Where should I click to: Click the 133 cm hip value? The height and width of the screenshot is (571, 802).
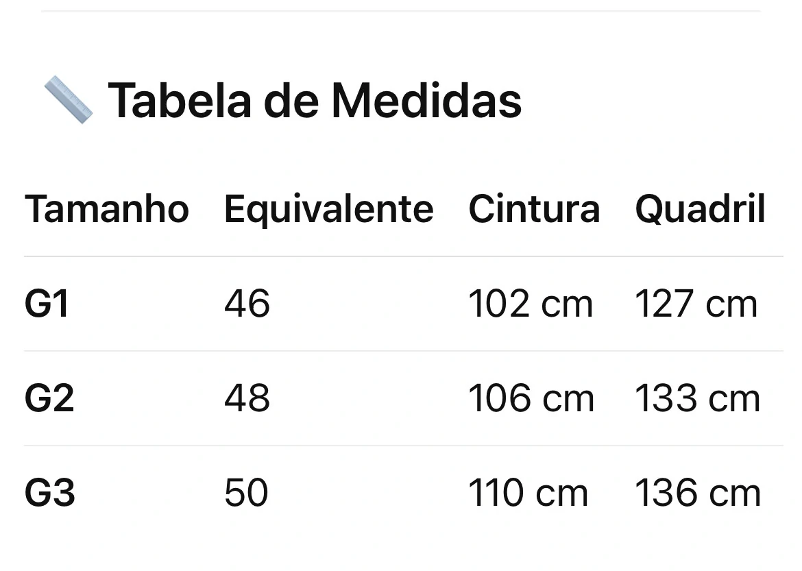pyautogui.click(x=697, y=398)
